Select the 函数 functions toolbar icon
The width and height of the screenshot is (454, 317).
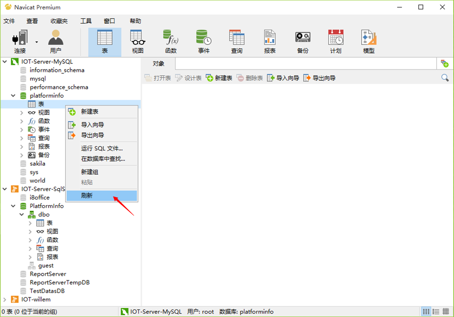click(x=171, y=42)
